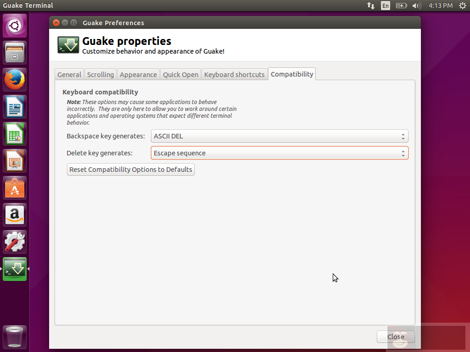This screenshot has width=470, height=352.
Task: Open the volume indicator in top panel
Action: 417,5
